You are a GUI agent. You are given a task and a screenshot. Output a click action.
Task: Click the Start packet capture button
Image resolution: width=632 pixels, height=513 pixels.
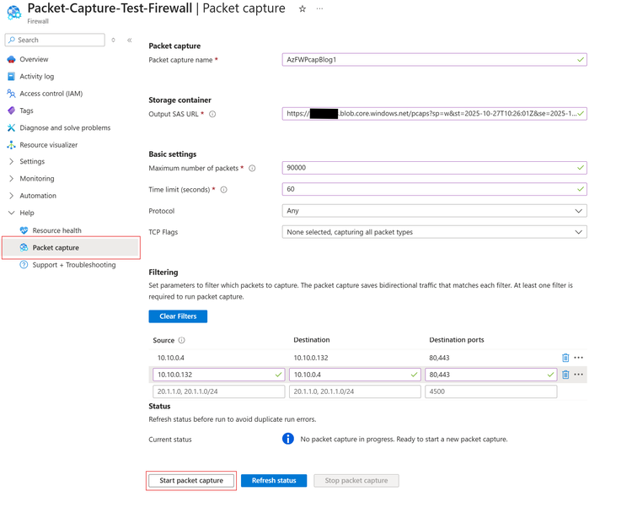coord(191,481)
